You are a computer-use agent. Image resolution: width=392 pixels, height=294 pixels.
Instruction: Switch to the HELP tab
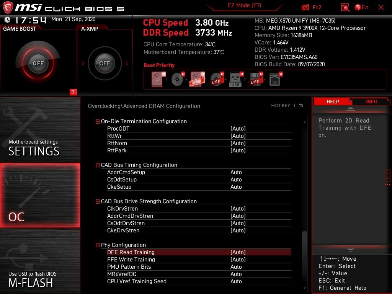333,101
